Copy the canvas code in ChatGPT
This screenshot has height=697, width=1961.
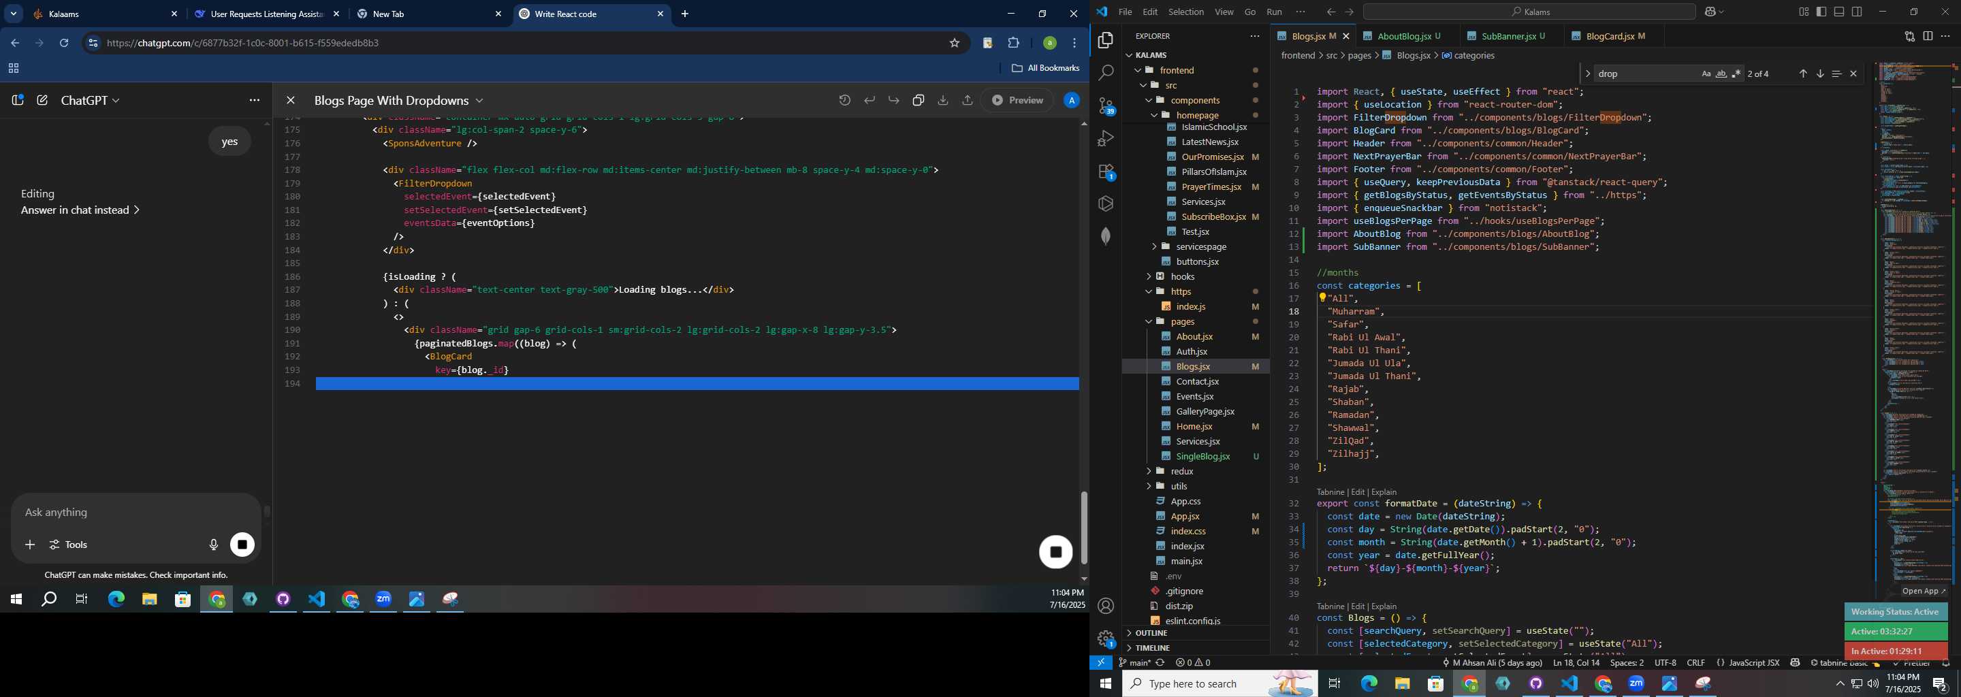coord(918,101)
